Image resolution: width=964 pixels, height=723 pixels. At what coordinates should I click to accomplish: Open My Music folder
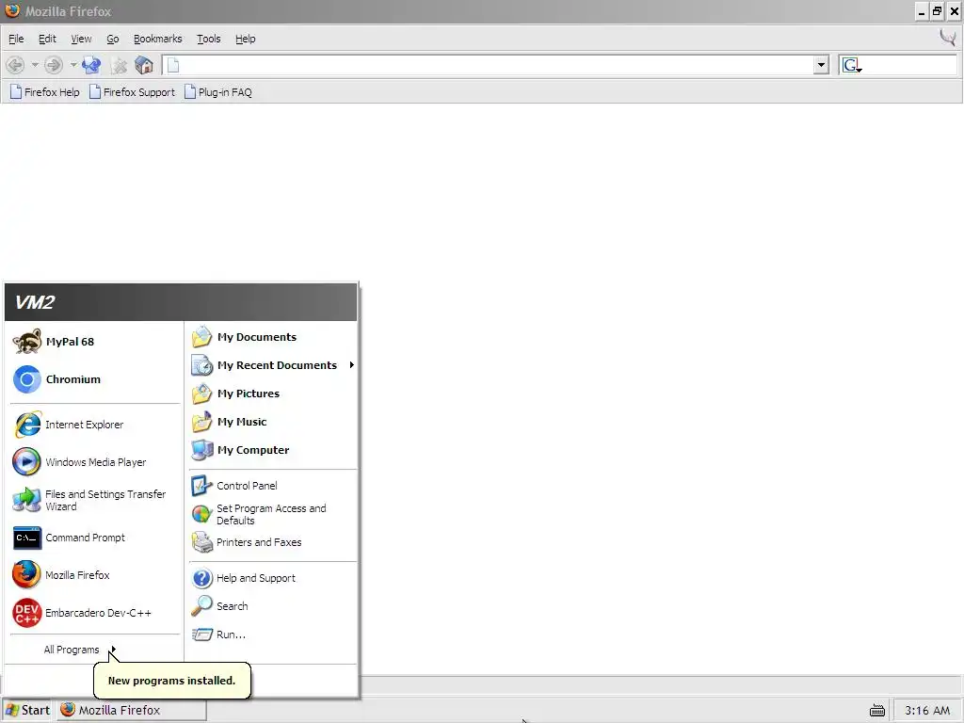pyautogui.click(x=272, y=422)
